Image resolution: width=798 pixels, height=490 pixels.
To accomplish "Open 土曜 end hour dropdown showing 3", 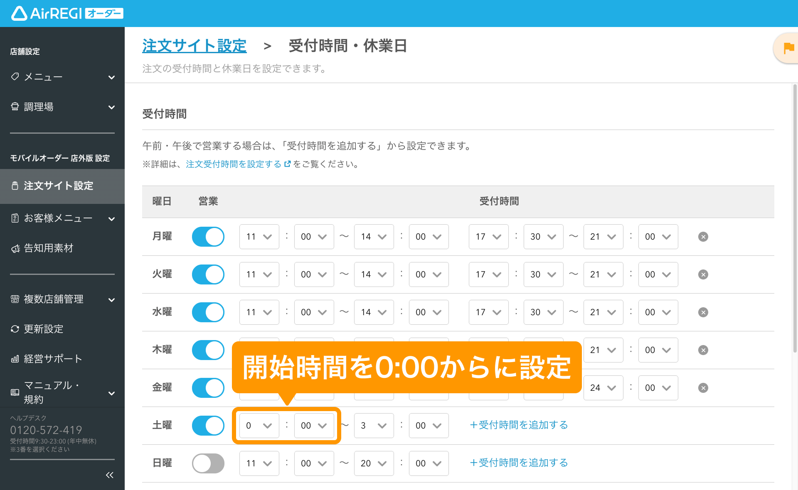I will 374,426.
